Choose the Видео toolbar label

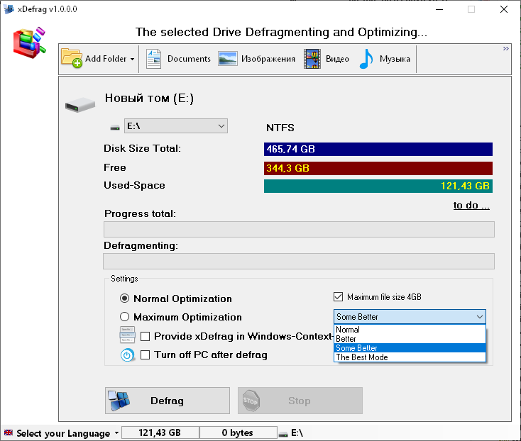click(x=337, y=59)
